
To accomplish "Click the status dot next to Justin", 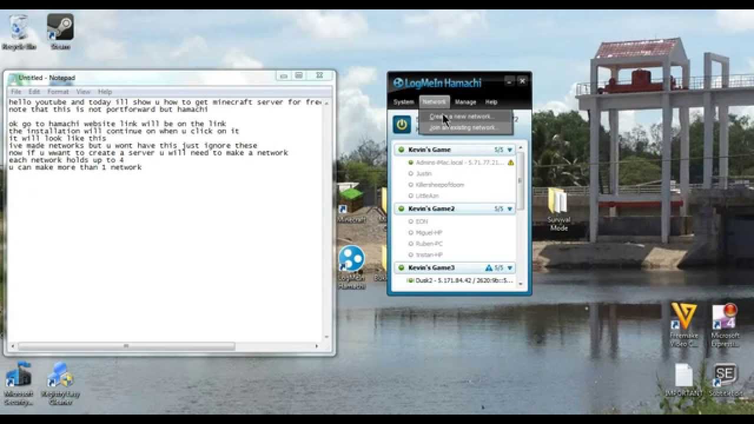I will point(411,174).
